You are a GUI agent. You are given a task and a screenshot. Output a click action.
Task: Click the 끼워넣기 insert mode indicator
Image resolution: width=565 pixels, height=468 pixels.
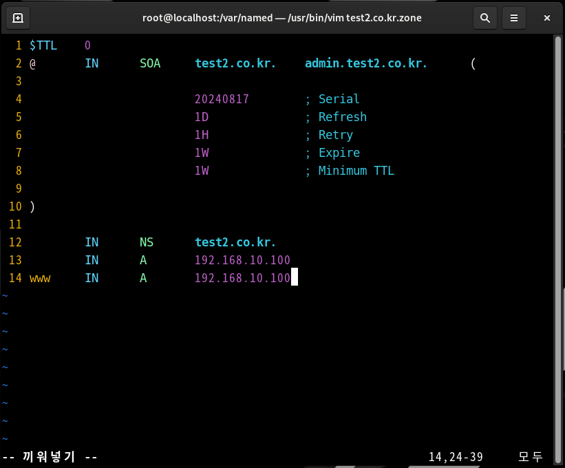50,457
